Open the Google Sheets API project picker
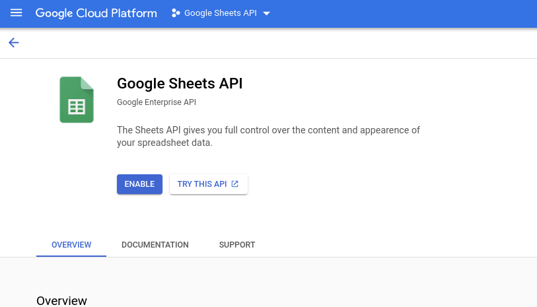Viewport: 537px width, 307px height. (x=221, y=13)
